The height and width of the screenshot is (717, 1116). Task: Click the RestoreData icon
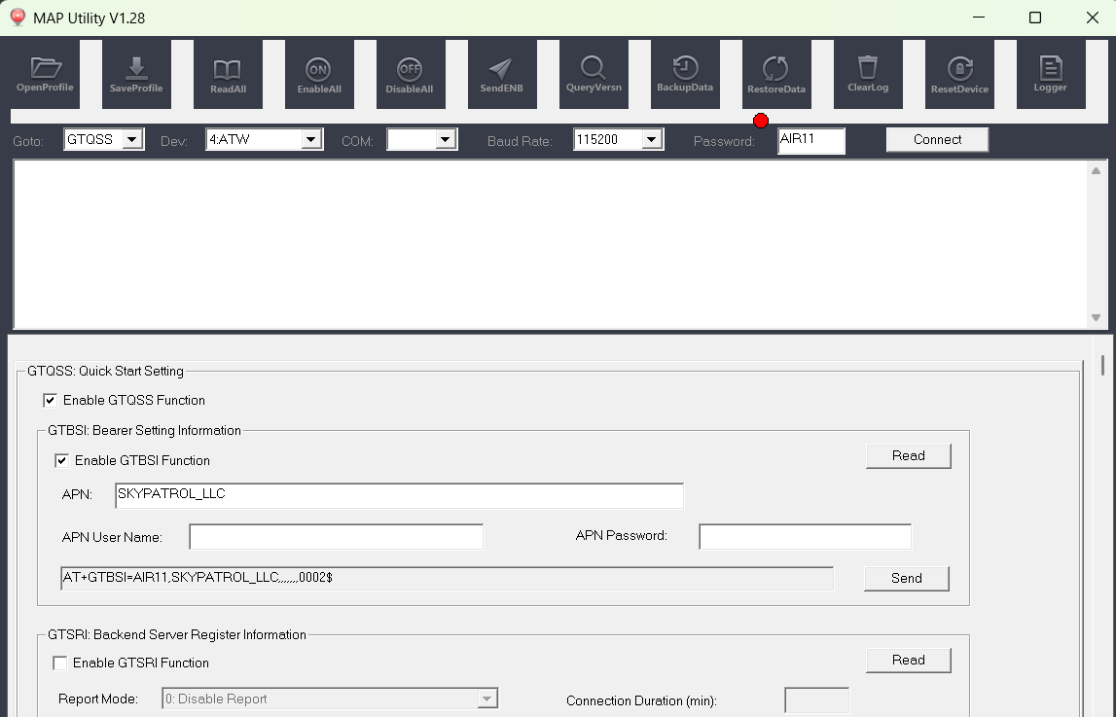[776, 74]
